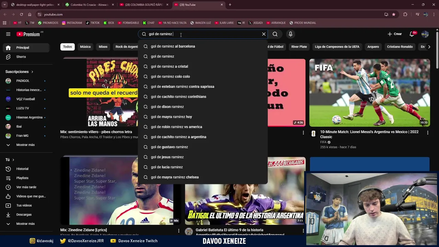Viewport: 439px width, 247px height.
Task: Open the Messi Argentina vs Mexico thumbnail
Action: pyautogui.click(x=369, y=93)
